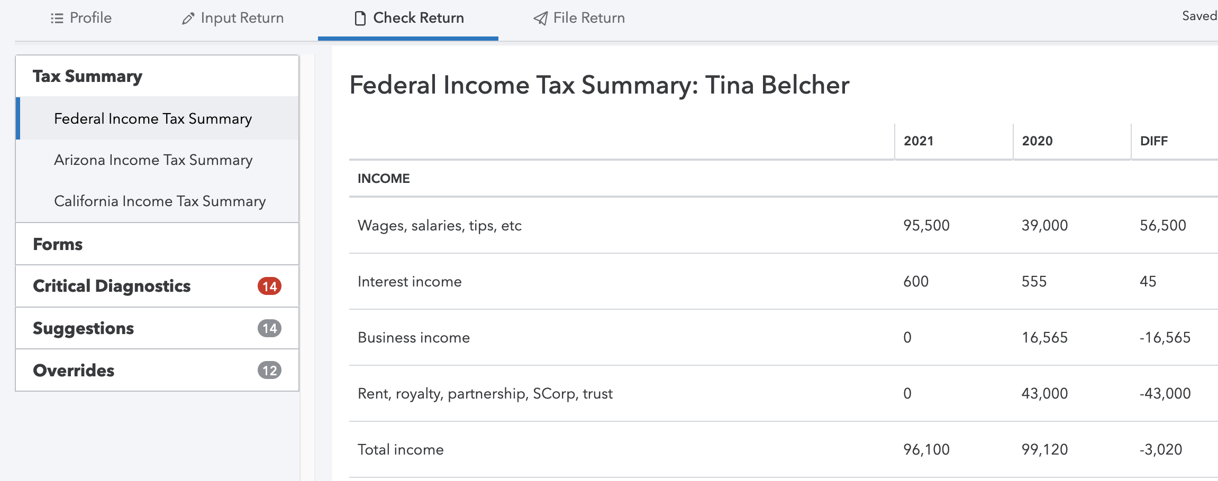Open California Income Tax Summary
This screenshot has height=481, width=1218.
coord(160,201)
